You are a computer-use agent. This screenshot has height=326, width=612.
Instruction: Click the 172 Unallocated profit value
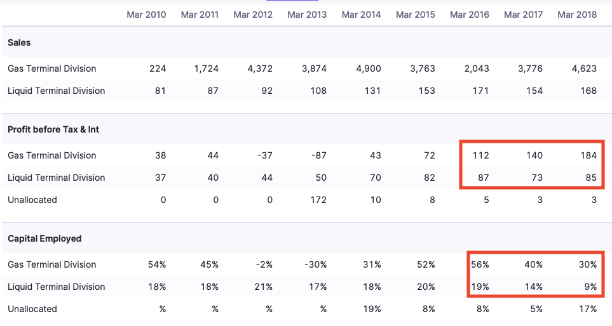(318, 200)
